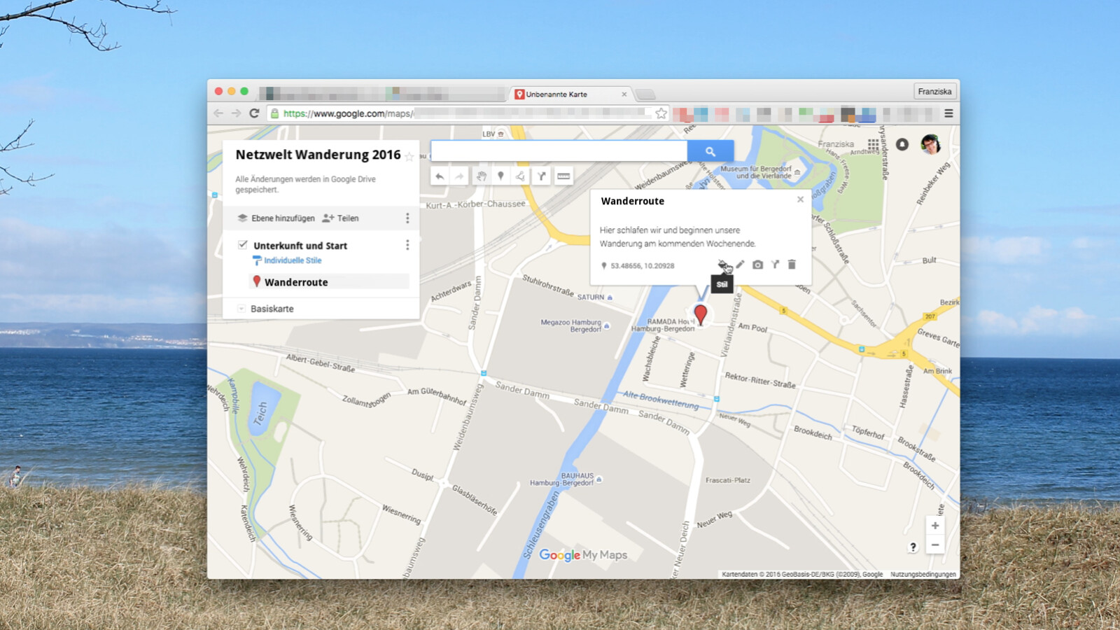The height and width of the screenshot is (630, 1120).
Task: Open the Stil paint bucket for Wanderroute
Action: pos(722,265)
